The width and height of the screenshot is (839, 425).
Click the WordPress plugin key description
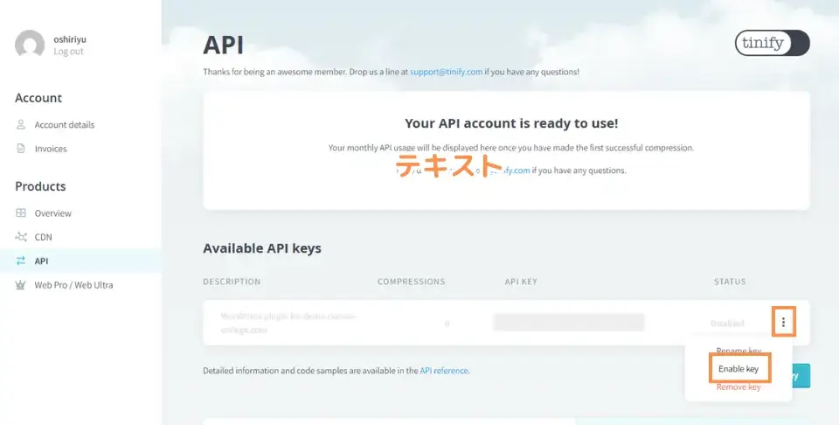pos(288,323)
